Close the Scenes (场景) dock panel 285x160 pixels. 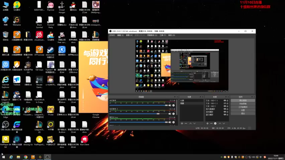coord(203,97)
